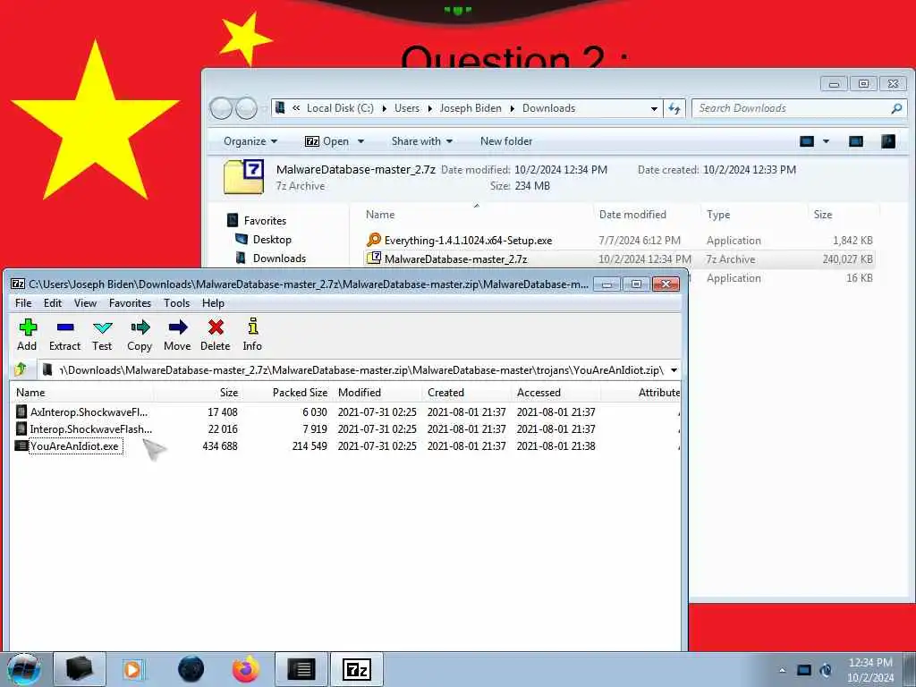Click Open in the Explorer toolbar

327,141
